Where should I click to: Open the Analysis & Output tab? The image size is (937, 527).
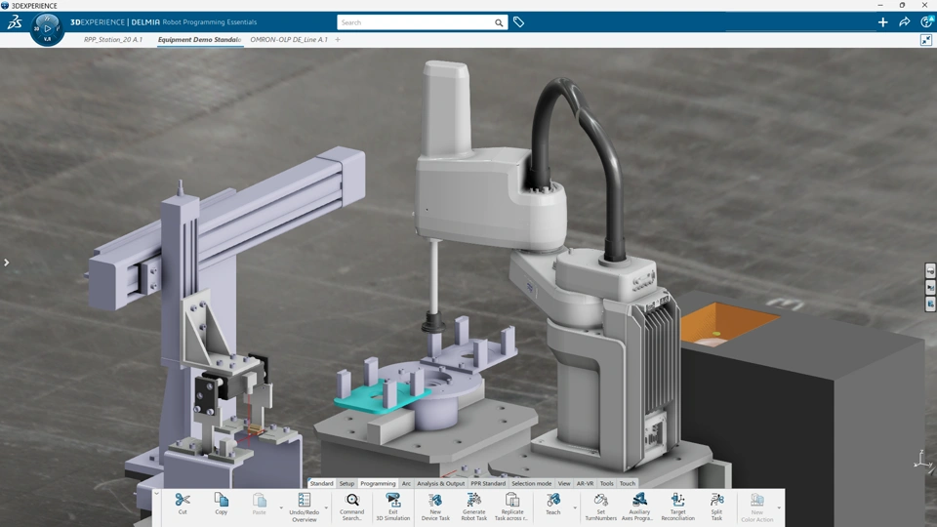pos(440,483)
